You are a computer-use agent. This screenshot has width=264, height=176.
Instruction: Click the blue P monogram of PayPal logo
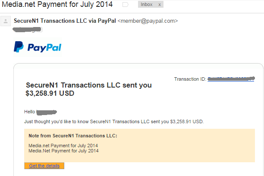[x=19, y=47]
